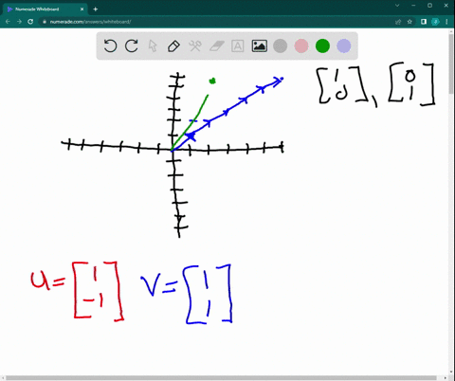Click the horizontal scrollbar at bottom
The image size is (455, 381).
coord(221,378)
